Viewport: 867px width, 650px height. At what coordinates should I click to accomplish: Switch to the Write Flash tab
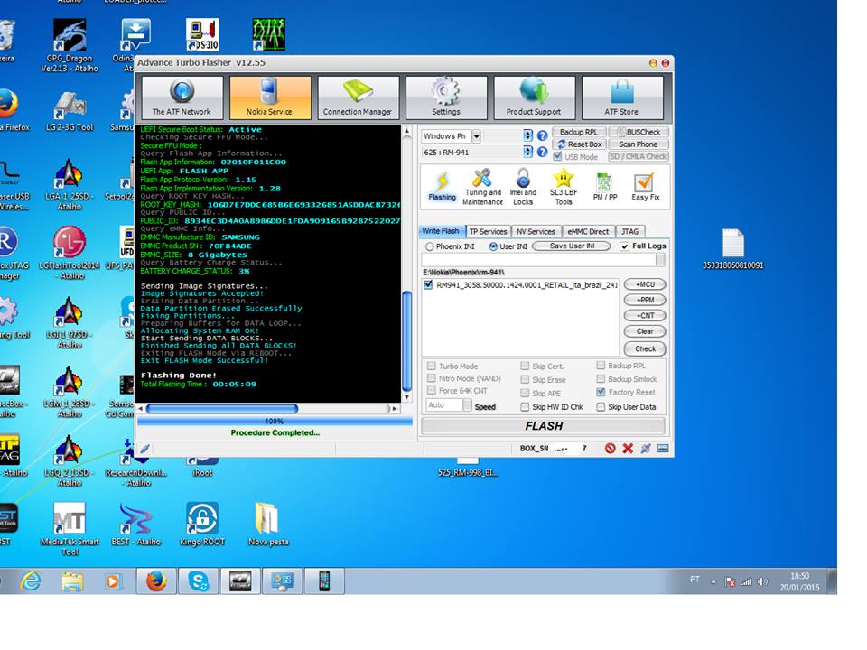pyautogui.click(x=441, y=231)
